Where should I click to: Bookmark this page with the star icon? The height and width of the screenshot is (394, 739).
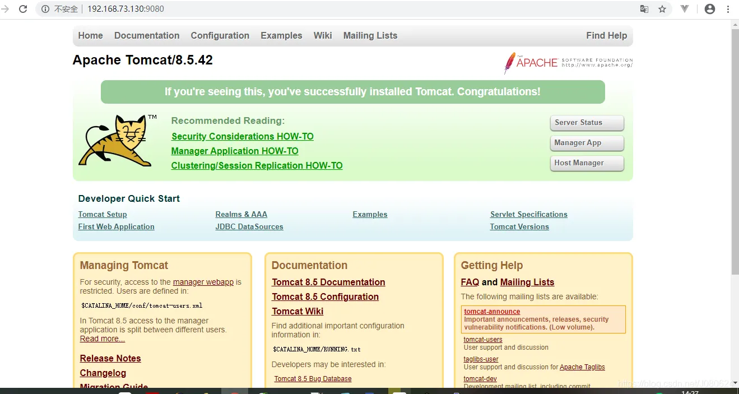[662, 9]
